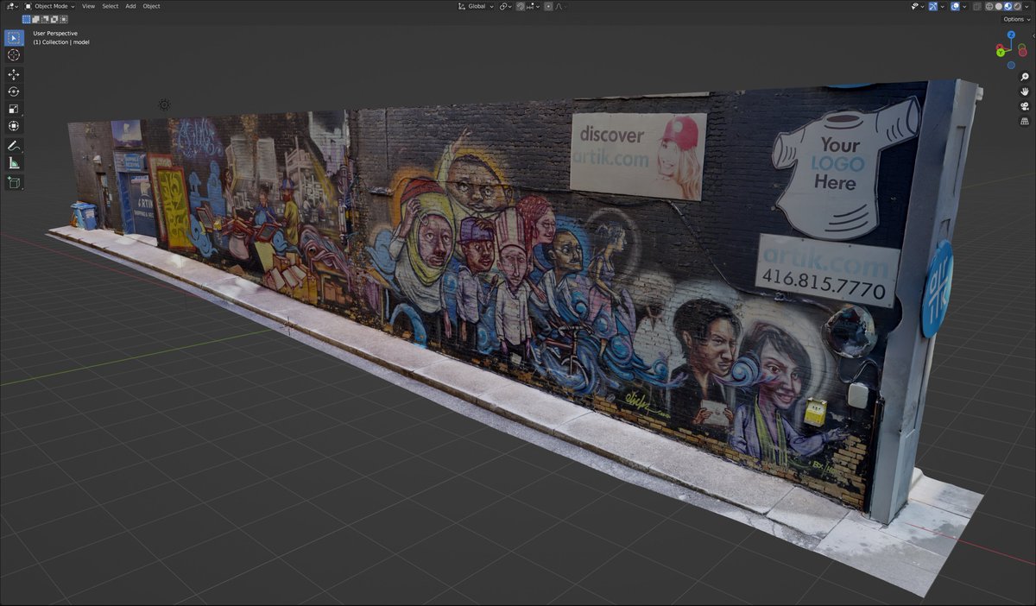The width and height of the screenshot is (1036, 606).
Task: Toggle viewport overlays display
Action: pyautogui.click(x=955, y=6)
